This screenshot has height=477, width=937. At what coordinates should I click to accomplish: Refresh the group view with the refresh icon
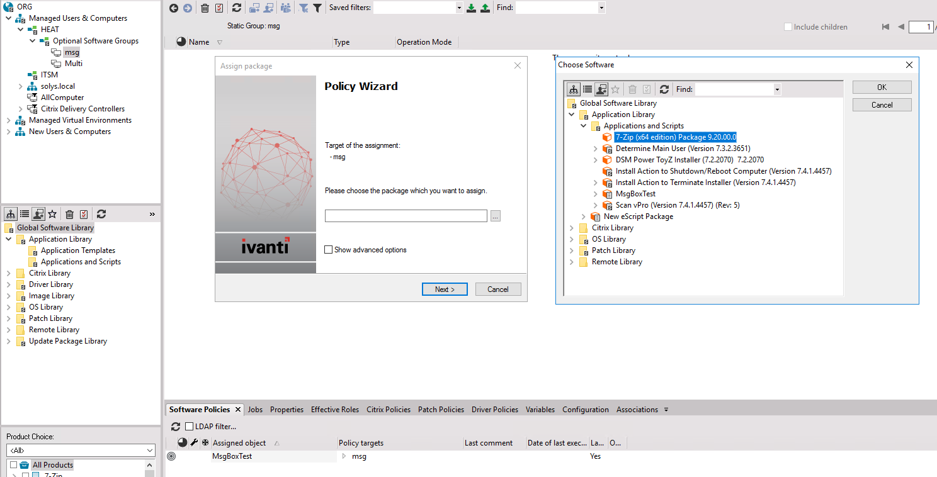tap(237, 8)
